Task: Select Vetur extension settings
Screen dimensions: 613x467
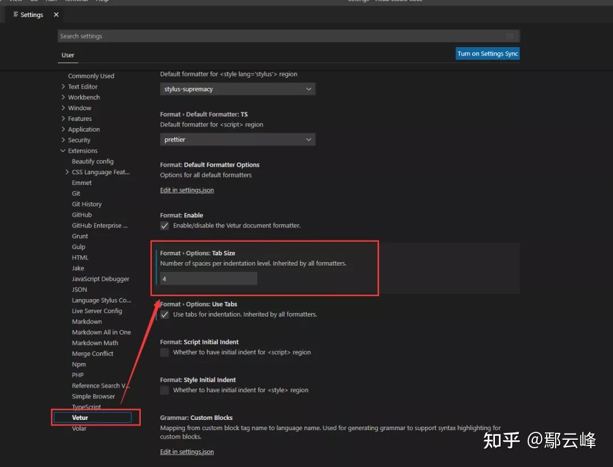Action: 93,418
